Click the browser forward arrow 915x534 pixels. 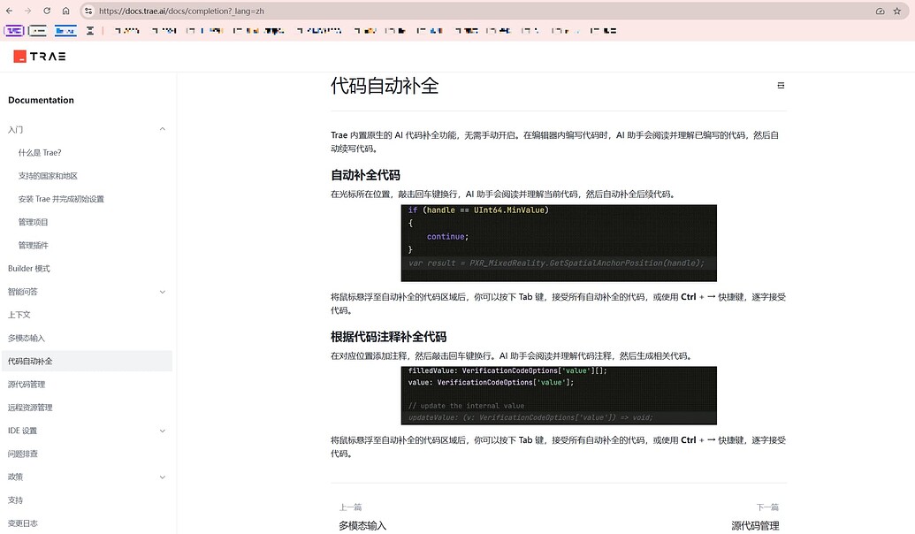pos(27,11)
